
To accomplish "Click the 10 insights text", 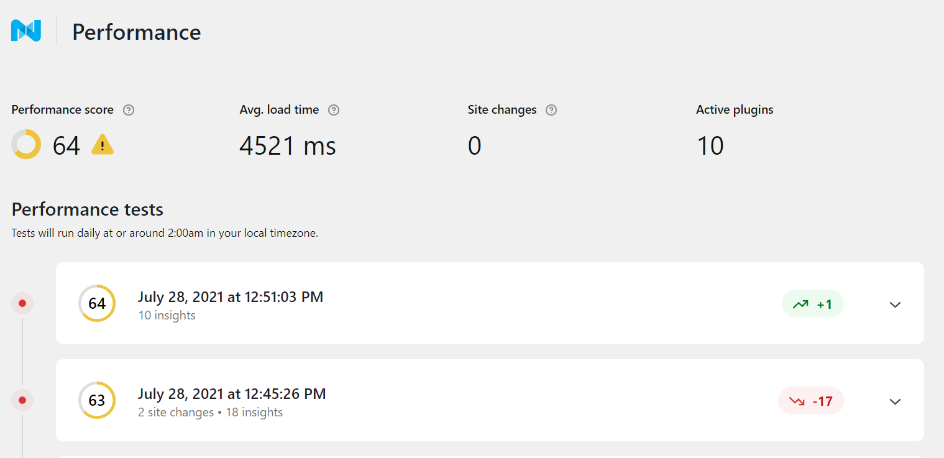I will click(x=167, y=316).
